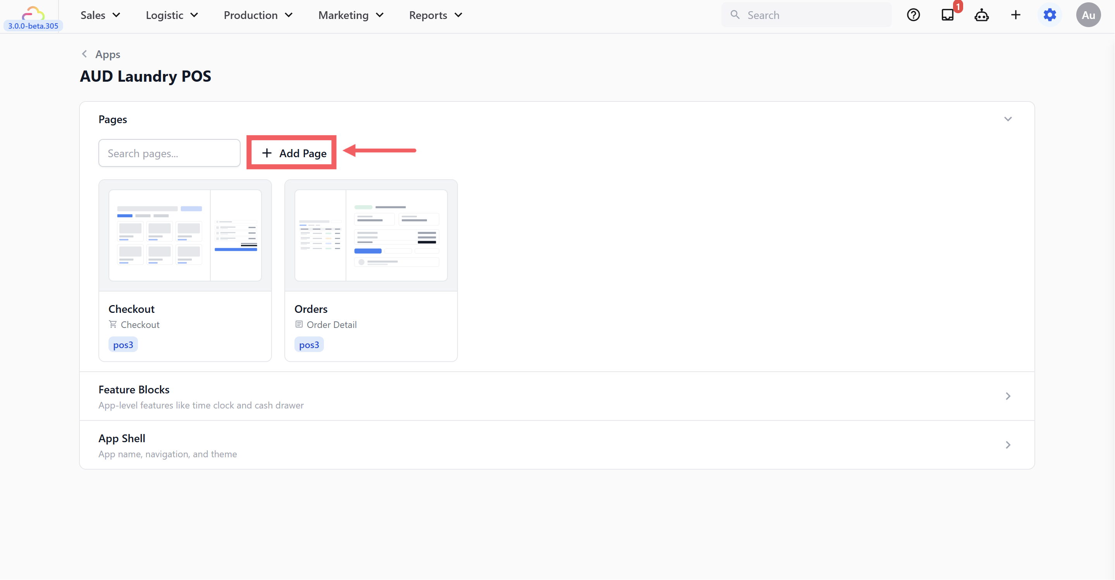The width and height of the screenshot is (1115, 580).
Task: Open the inbox notifications icon
Action: click(x=948, y=15)
